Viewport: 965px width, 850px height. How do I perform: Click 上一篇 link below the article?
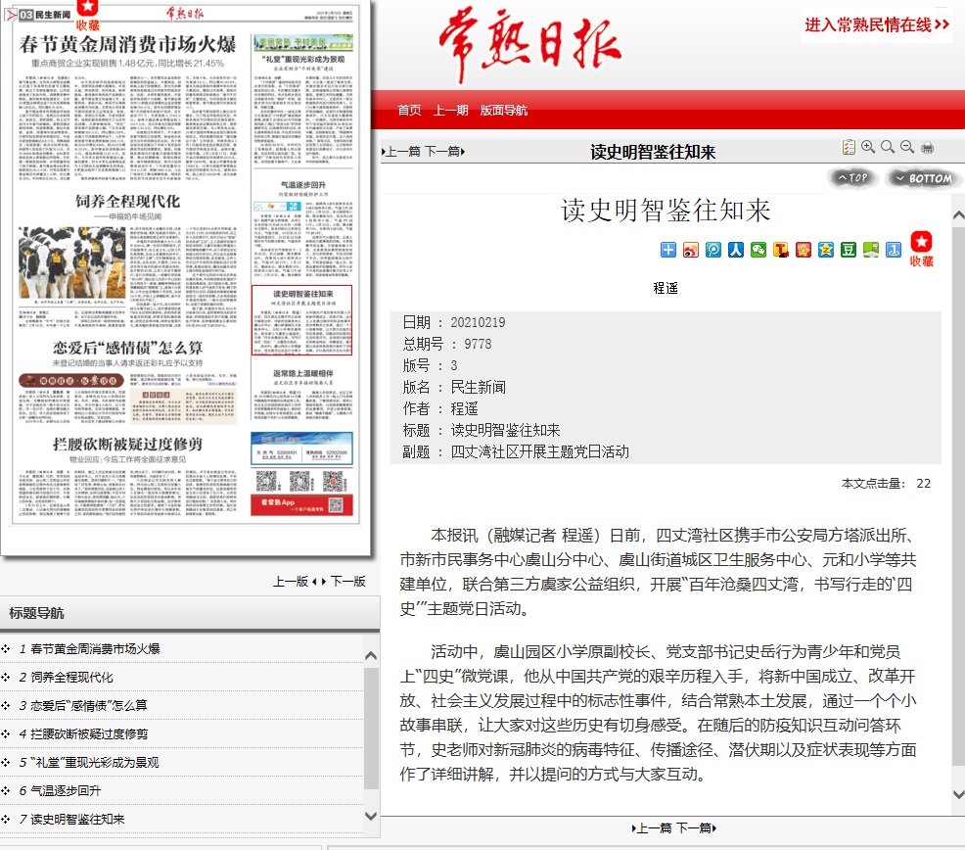(653, 828)
